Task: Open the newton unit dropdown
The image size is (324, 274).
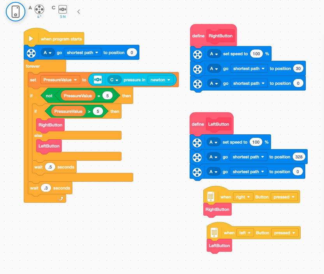Action: click(160, 80)
